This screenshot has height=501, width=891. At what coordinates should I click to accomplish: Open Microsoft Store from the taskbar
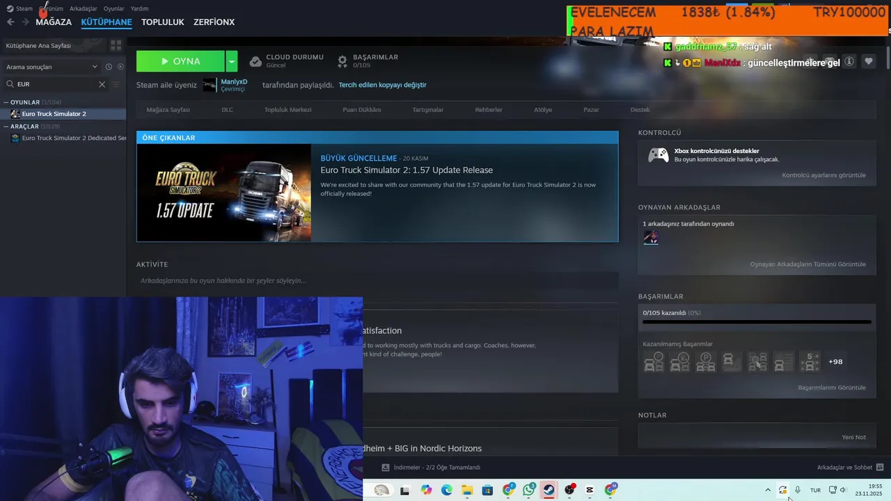(x=487, y=490)
